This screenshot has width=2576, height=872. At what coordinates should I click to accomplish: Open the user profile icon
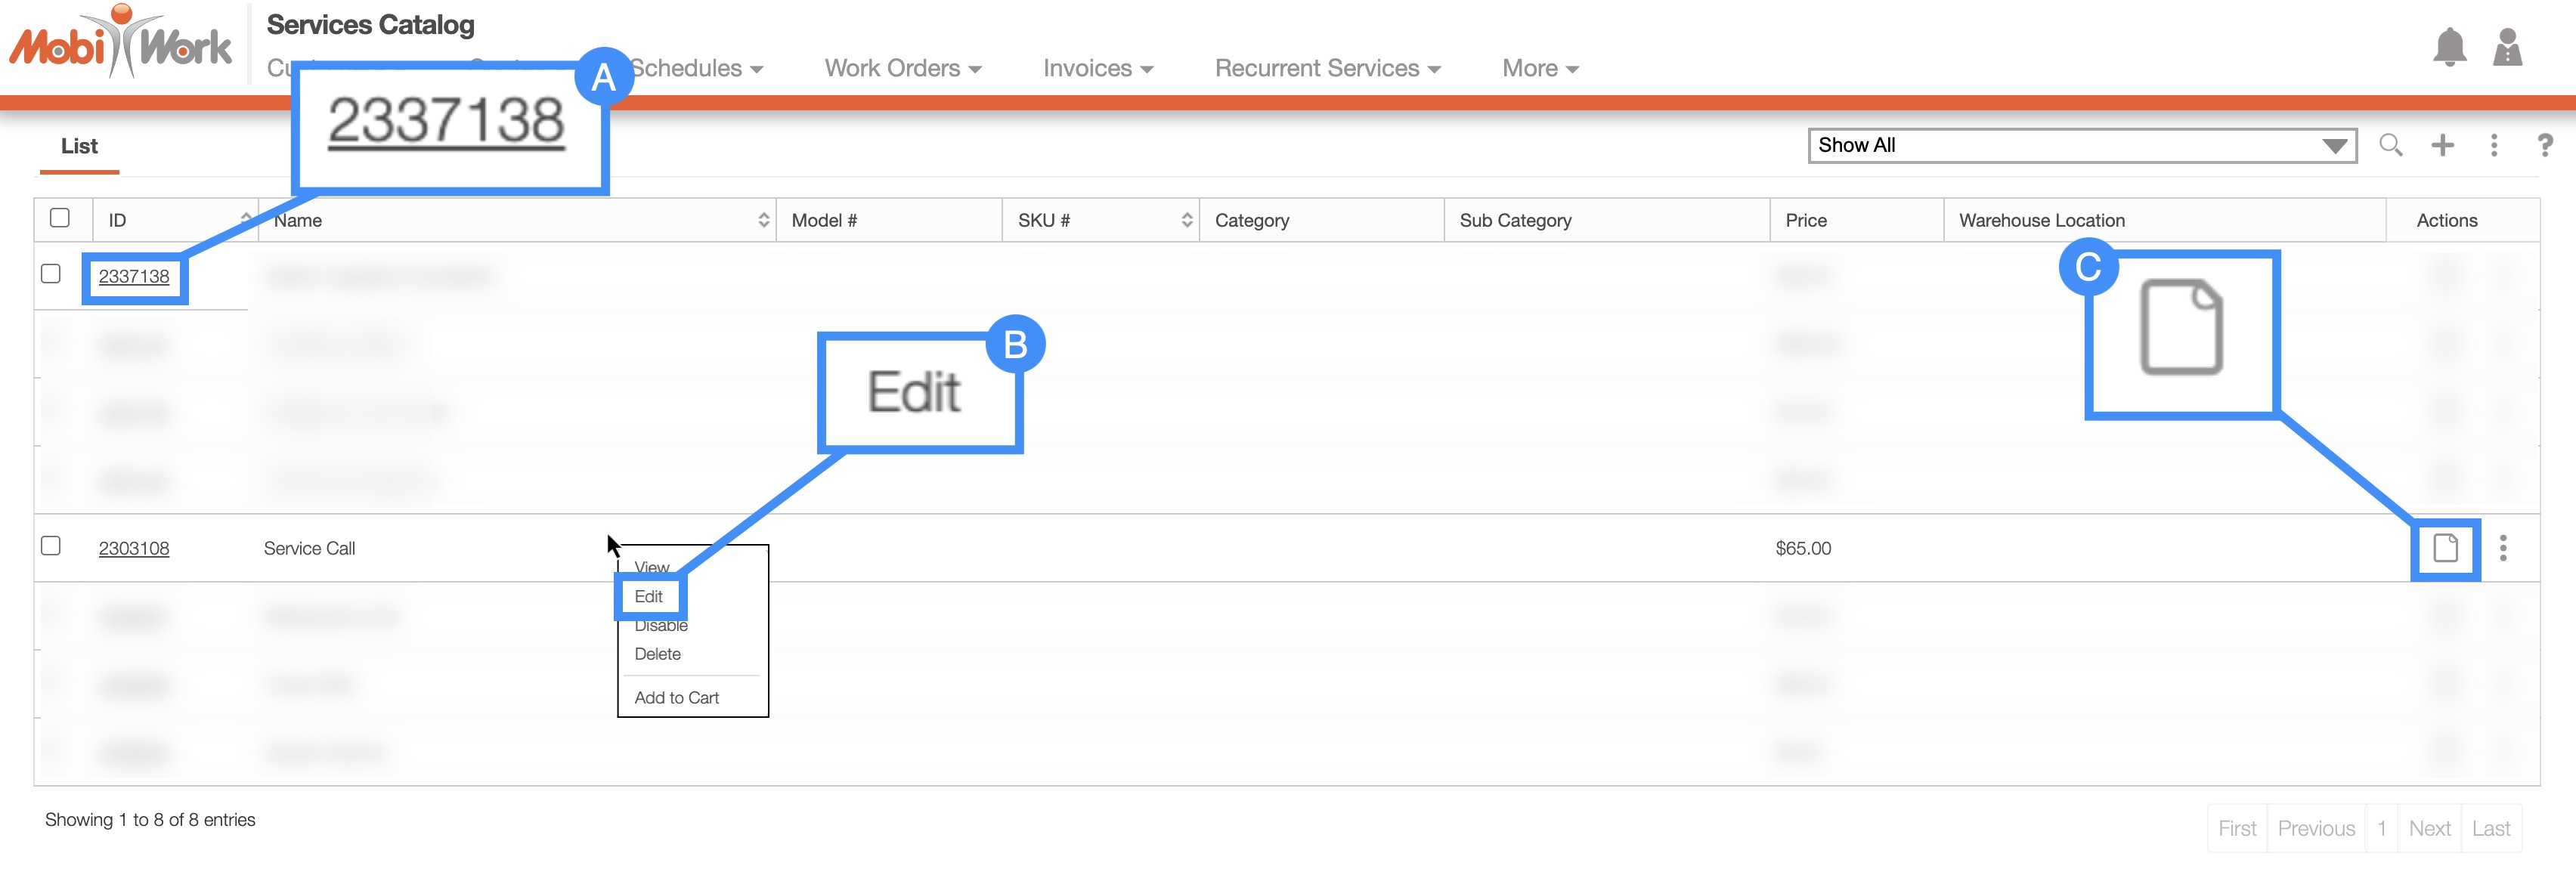tap(2507, 47)
